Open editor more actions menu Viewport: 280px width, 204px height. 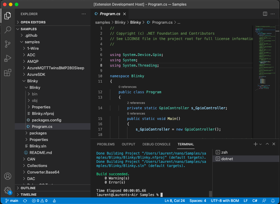coord(273,14)
